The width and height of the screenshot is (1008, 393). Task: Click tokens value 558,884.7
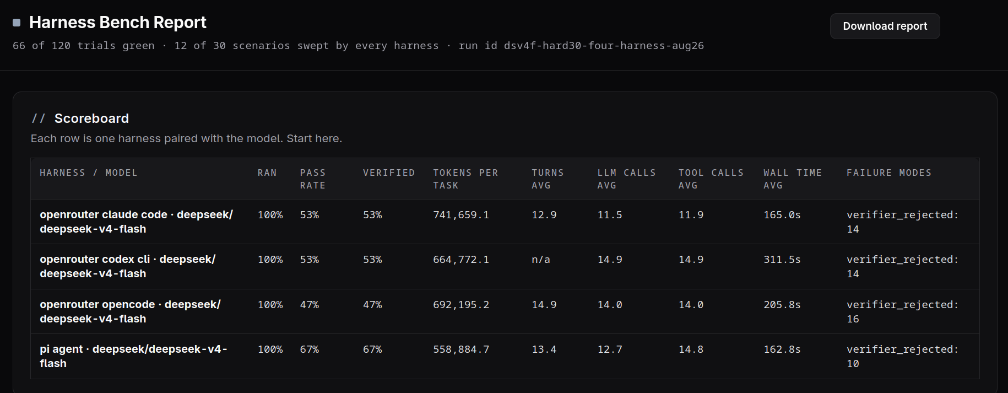461,349
